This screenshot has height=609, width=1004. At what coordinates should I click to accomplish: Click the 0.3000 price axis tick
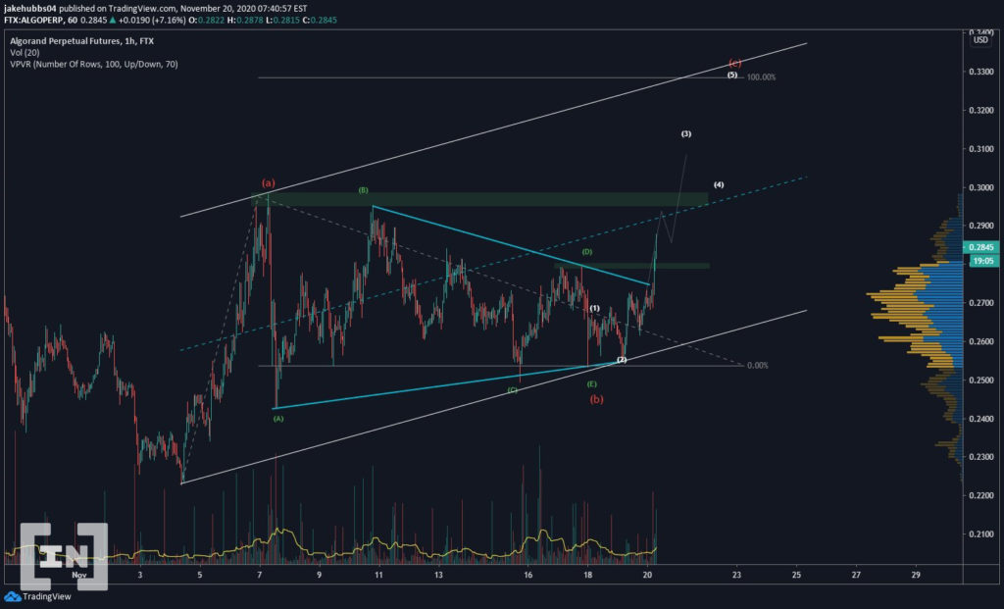click(x=980, y=187)
